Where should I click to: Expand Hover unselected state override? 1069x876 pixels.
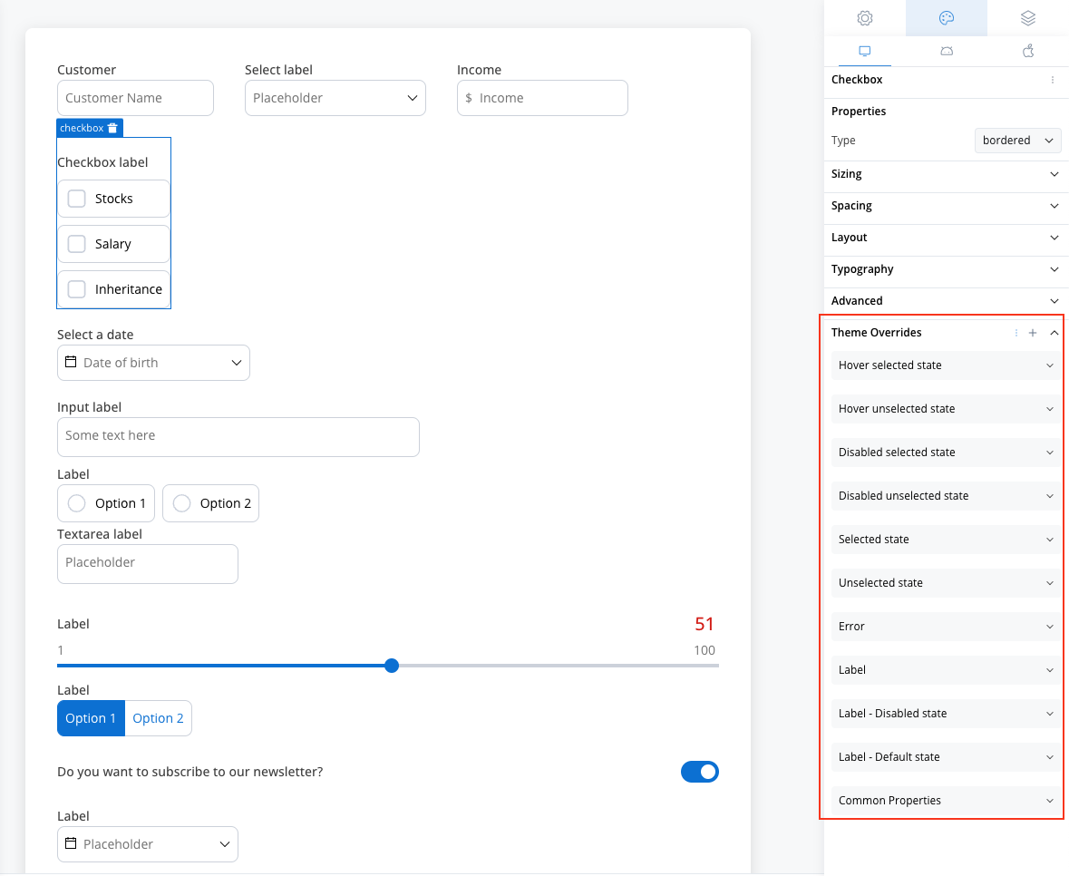(946, 409)
